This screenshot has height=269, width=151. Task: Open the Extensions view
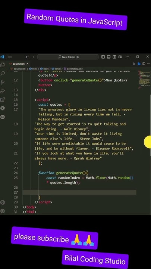pyautogui.click(x=3, y=100)
